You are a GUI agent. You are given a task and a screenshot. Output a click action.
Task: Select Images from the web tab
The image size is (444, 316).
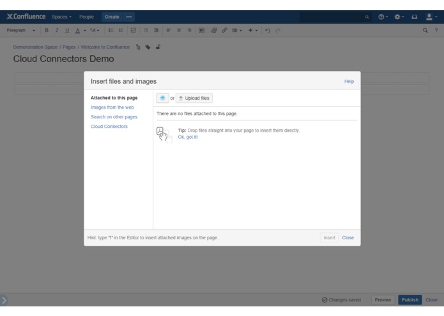(x=112, y=107)
